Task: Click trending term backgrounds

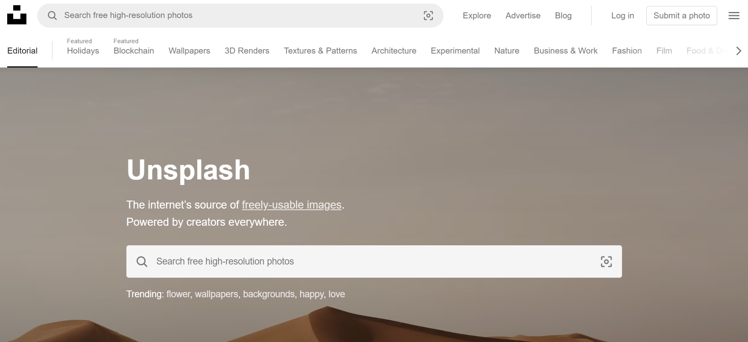Action: tap(269, 294)
